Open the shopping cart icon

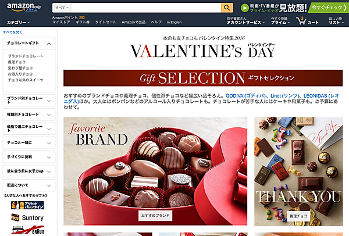pyautogui.click(x=301, y=21)
